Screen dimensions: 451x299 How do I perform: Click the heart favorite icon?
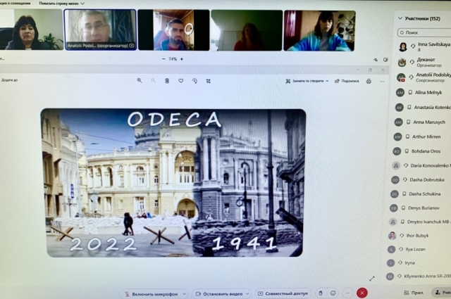[181, 81]
